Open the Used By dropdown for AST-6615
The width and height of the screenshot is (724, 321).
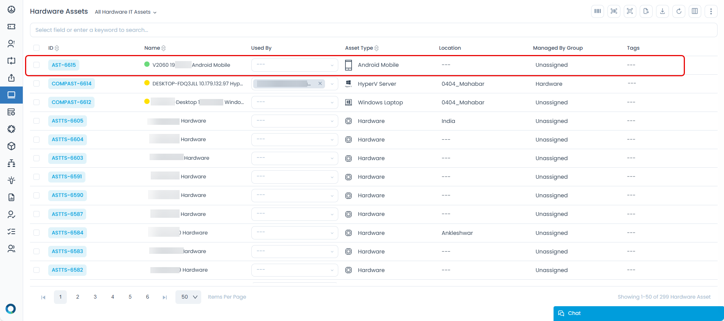pos(295,65)
